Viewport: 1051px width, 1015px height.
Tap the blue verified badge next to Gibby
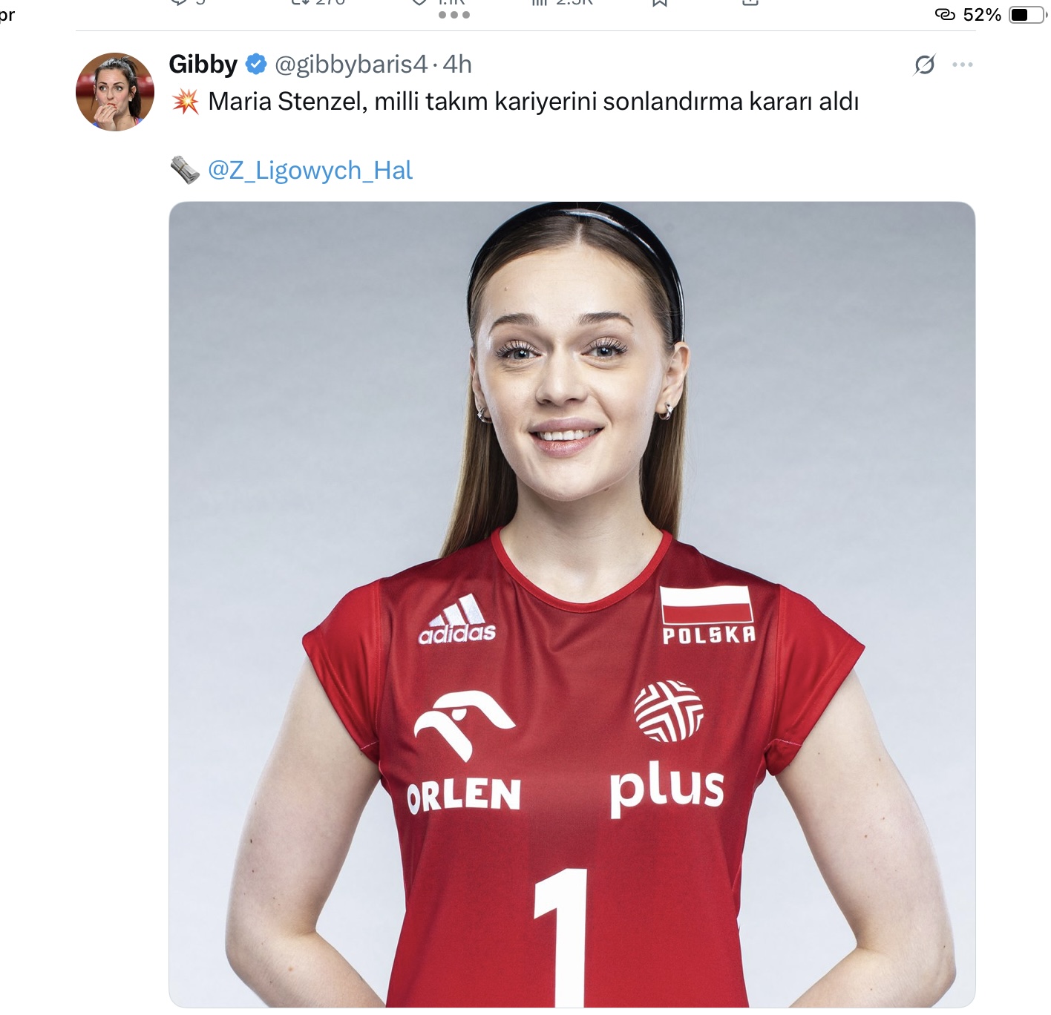pyautogui.click(x=256, y=65)
